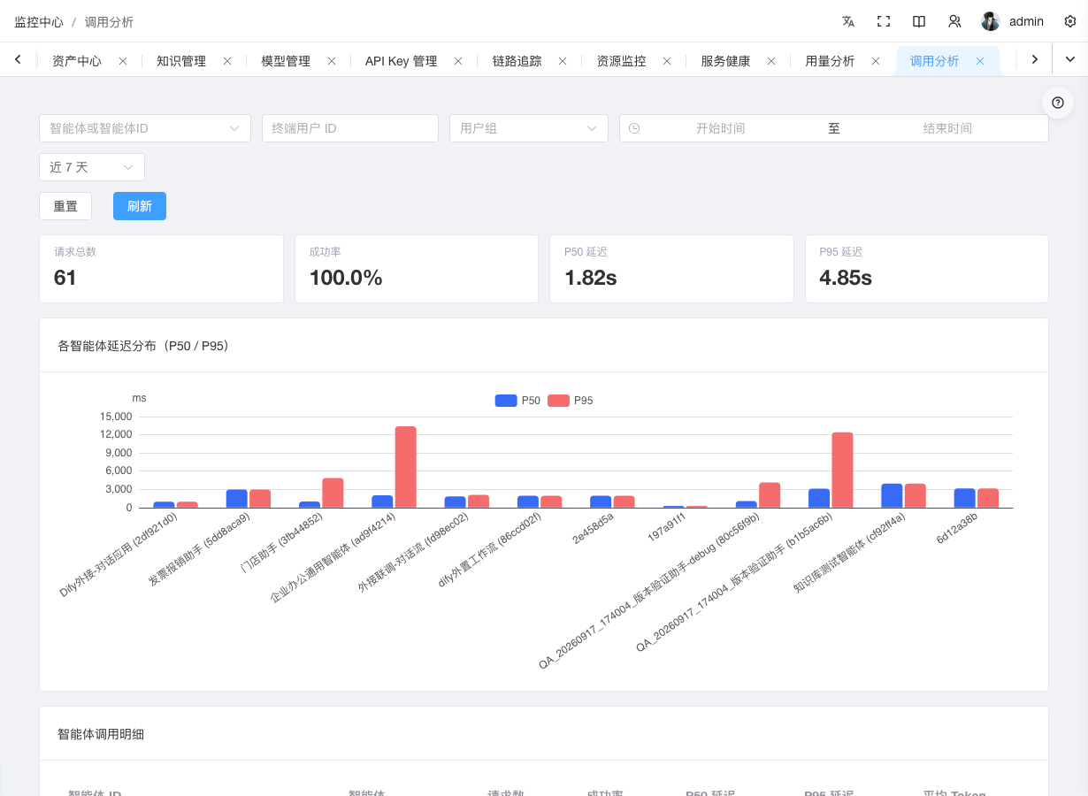Toggle the red P95 legend swatch
1088x796 pixels.
pos(559,401)
